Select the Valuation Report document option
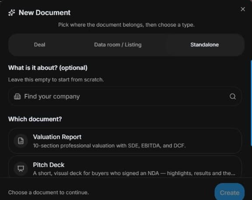Viewport: 252px width, 200px height. click(125, 141)
